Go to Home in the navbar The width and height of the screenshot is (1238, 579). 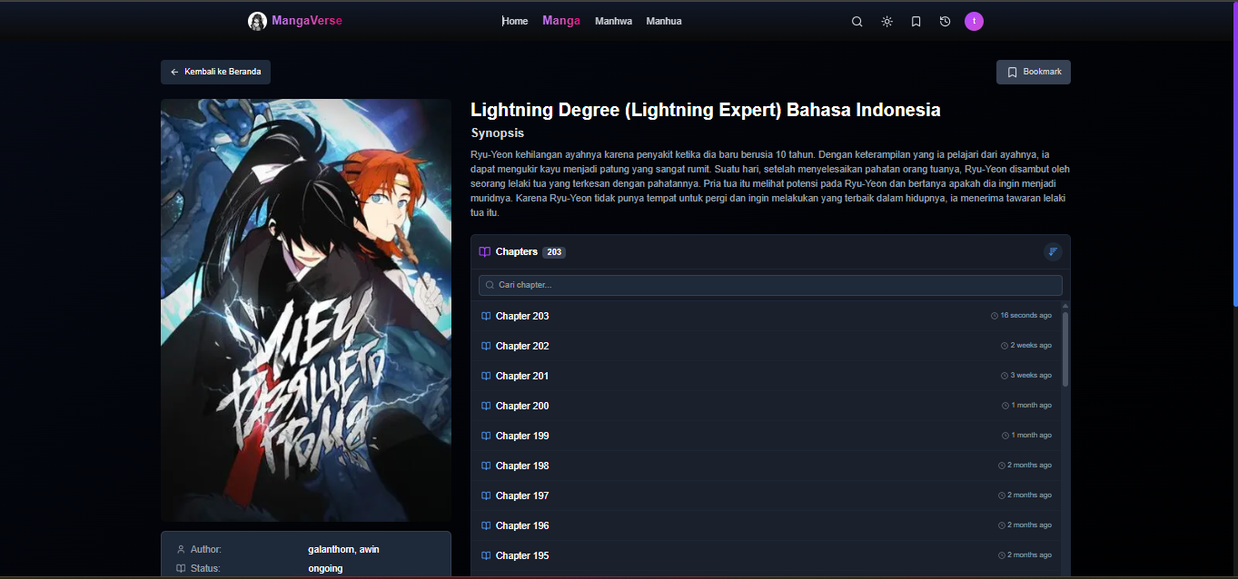tap(515, 21)
